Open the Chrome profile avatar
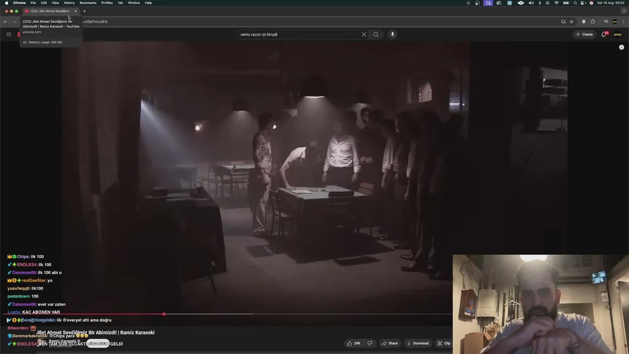This screenshot has height=354, width=629. [615, 22]
